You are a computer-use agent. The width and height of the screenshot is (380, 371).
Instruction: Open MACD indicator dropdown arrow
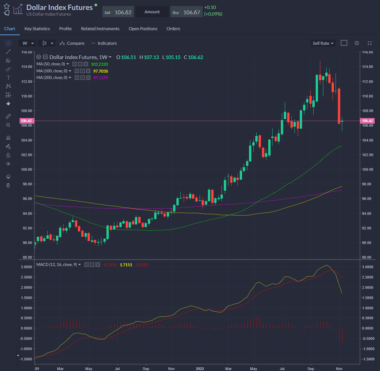[x=80, y=265]
